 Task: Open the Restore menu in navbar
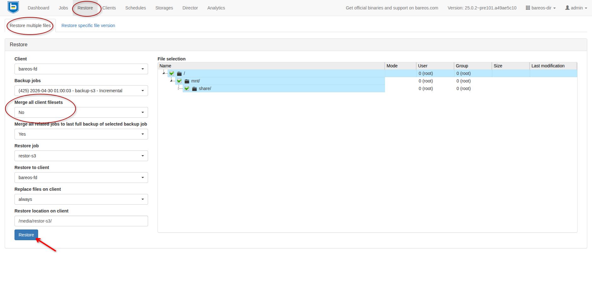85,8
